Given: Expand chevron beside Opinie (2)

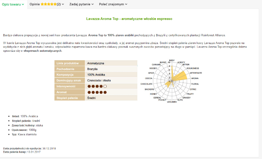Looking at the screenshot, I should [x=63, y=4].
